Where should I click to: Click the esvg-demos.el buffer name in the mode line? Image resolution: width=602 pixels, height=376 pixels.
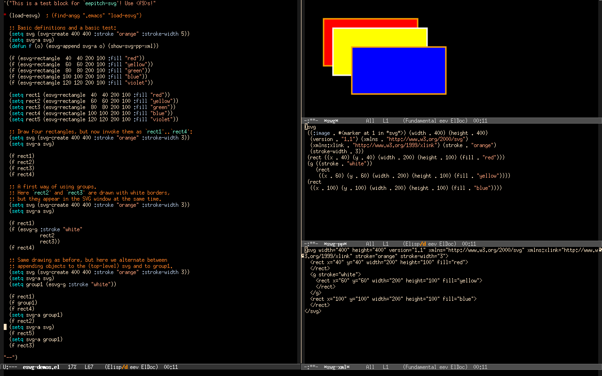tap(41, 367)
